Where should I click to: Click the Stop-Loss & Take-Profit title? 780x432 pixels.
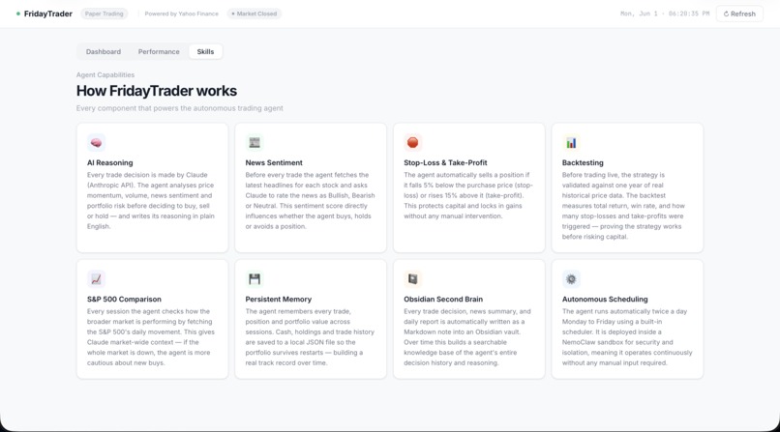445,163
